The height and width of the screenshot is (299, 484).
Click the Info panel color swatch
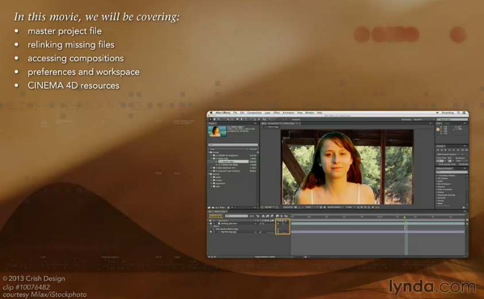point(438,129)
